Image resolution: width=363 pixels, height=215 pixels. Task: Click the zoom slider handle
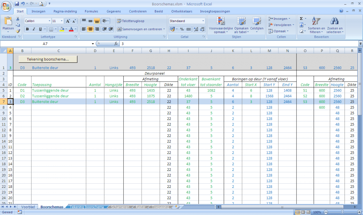click(342, 212)
